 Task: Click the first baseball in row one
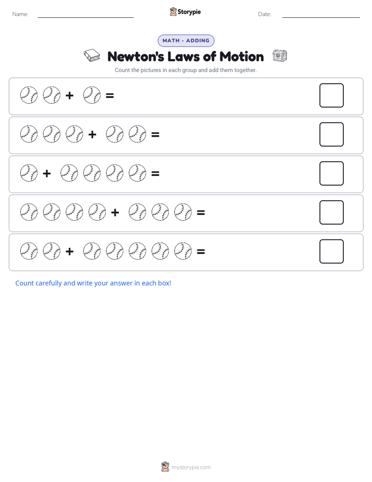click(29, 95)
